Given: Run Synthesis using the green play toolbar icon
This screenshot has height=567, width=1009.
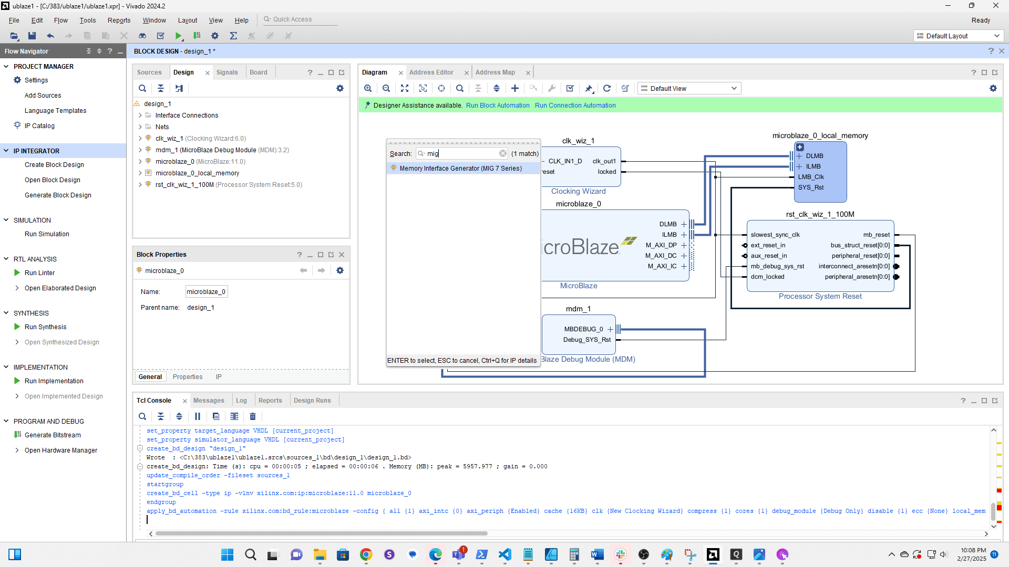Looking at the screenshot, I should point(179,36).
